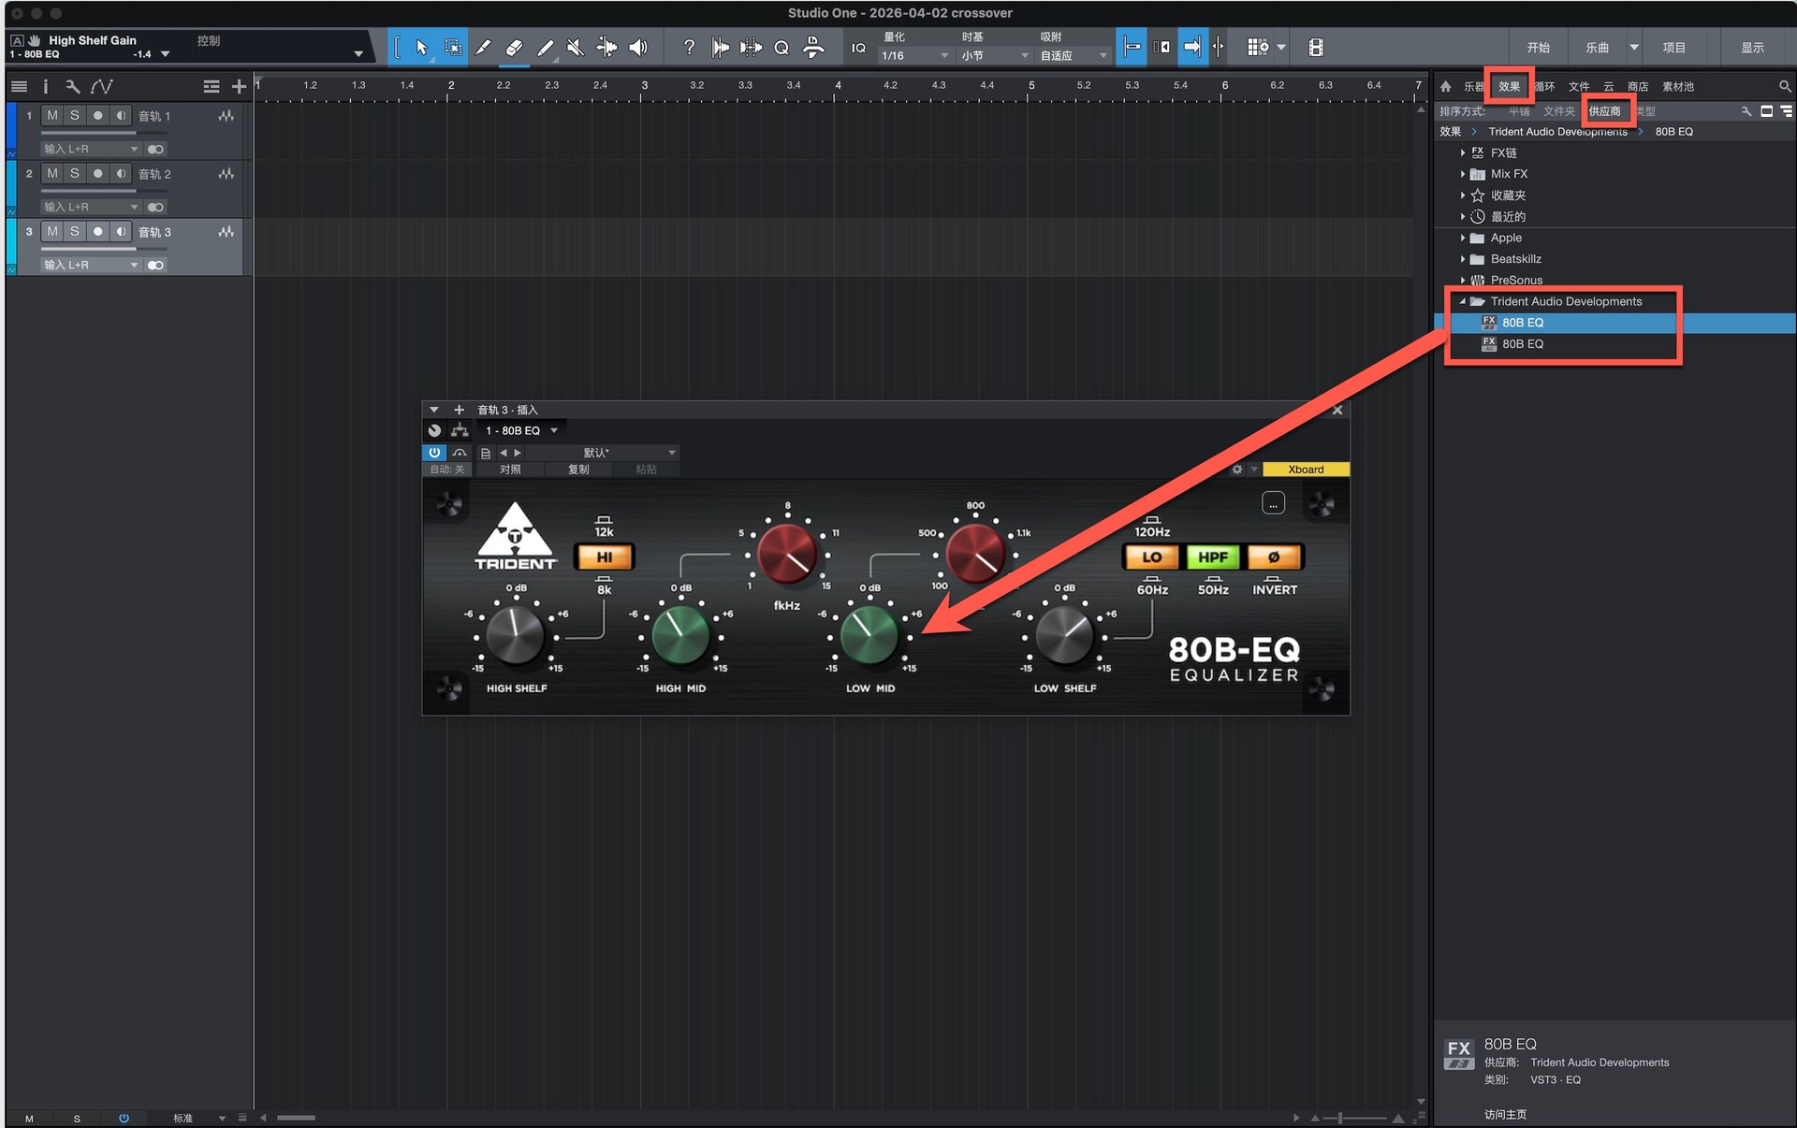Expand the FX链 folder

1462,152
